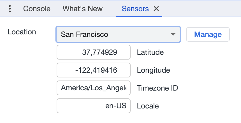Open the What's New tab
Viewport: 241px width, 123px height.
pyautogui.click(x=82, y=9)
